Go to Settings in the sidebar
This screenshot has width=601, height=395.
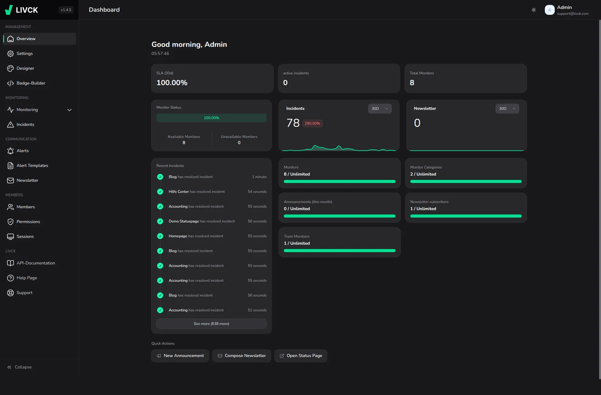point(25,54)
